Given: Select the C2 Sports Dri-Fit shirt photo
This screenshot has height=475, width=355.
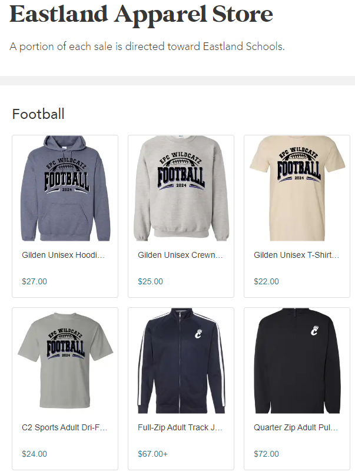Looking at the screenshot, I should (x=64, y=360).
